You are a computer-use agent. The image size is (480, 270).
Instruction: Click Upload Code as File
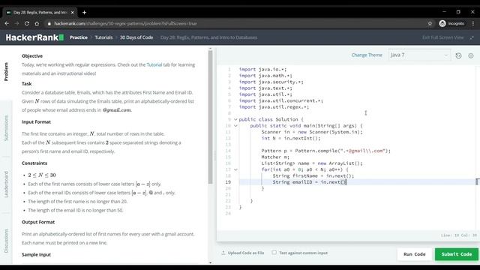pos(246,253)
